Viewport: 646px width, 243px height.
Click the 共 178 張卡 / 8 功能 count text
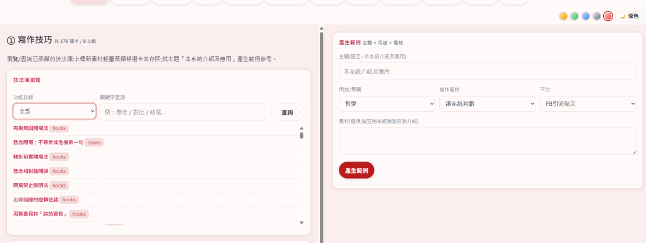76,41
